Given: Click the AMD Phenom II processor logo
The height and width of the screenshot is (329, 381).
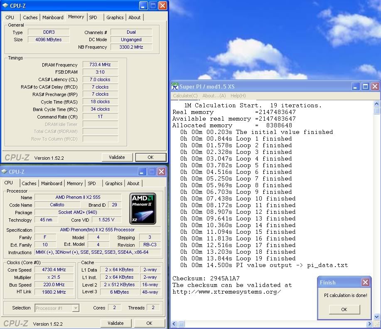Looking at the screenshot, I should [x=143, y=208].
